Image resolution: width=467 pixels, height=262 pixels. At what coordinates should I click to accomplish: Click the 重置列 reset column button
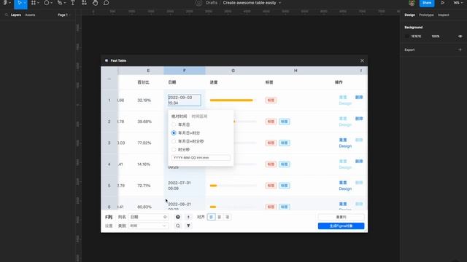tap(341, 217)
